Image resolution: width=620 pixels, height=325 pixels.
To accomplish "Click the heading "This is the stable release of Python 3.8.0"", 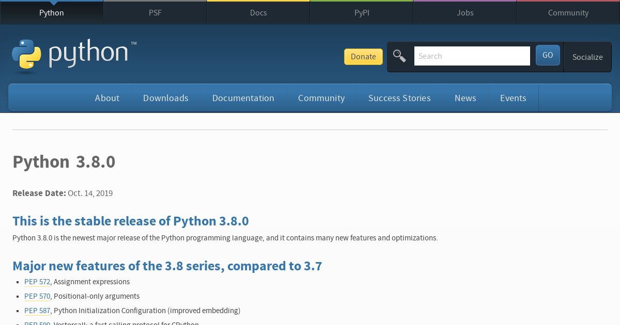I will click(131, 221).
